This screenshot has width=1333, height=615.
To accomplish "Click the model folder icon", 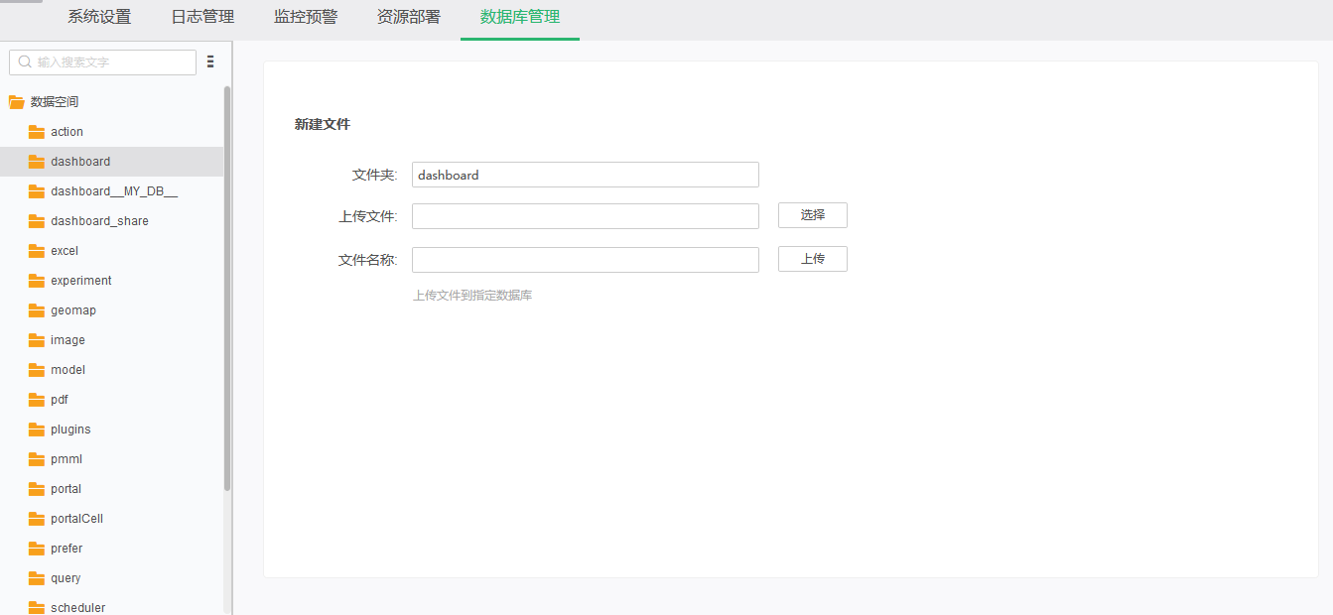I will click(34, 369).
